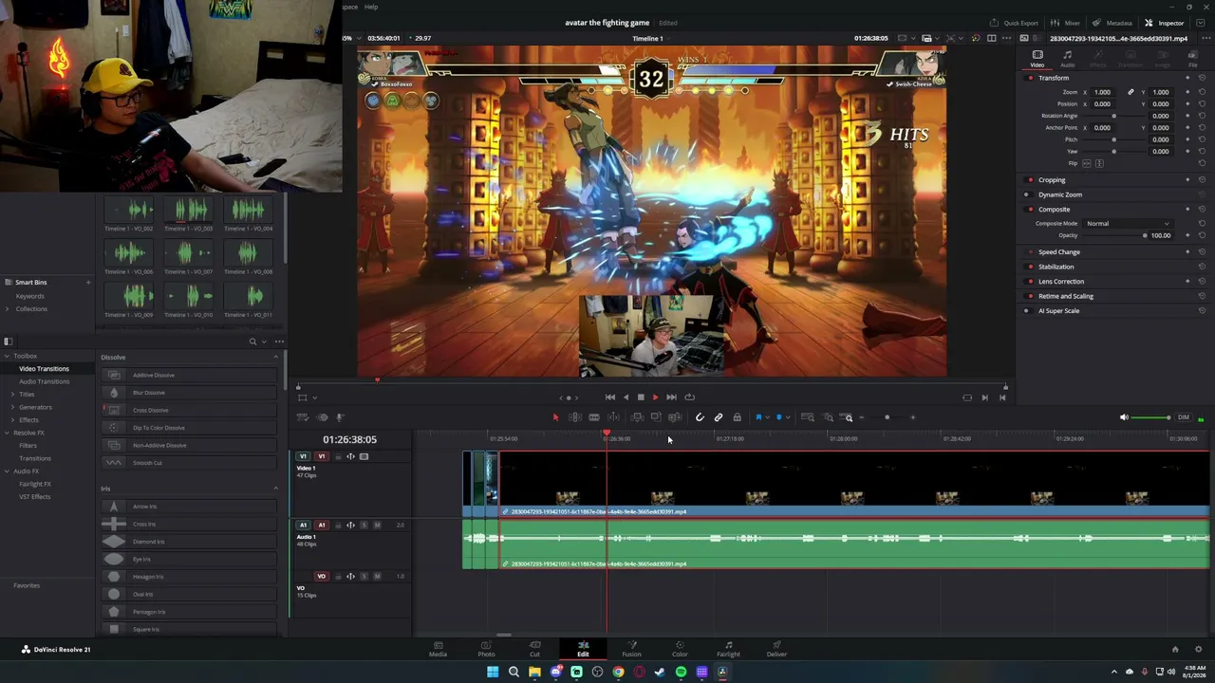The width and height of the screenshot is (1215, 683).
Task: Expand the Generators tree item
Action: (12, 407)
